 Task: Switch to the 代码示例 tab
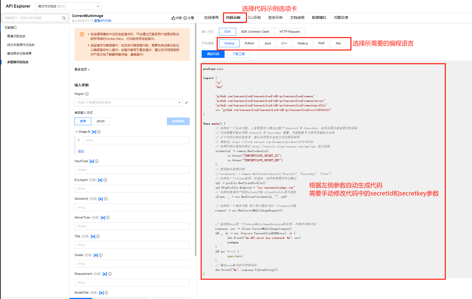point(233,18)
